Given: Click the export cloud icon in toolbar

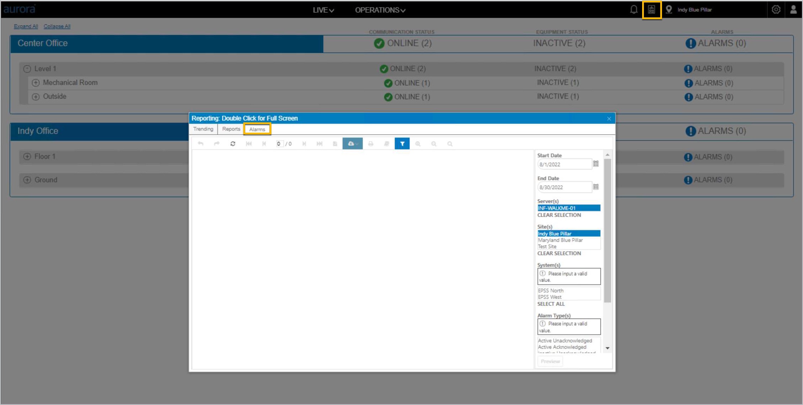Looking at the screenshot, I should click(352, 144).
